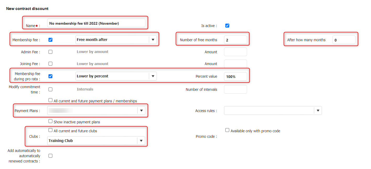Toggle the Is active checkbox

point(227,26)
